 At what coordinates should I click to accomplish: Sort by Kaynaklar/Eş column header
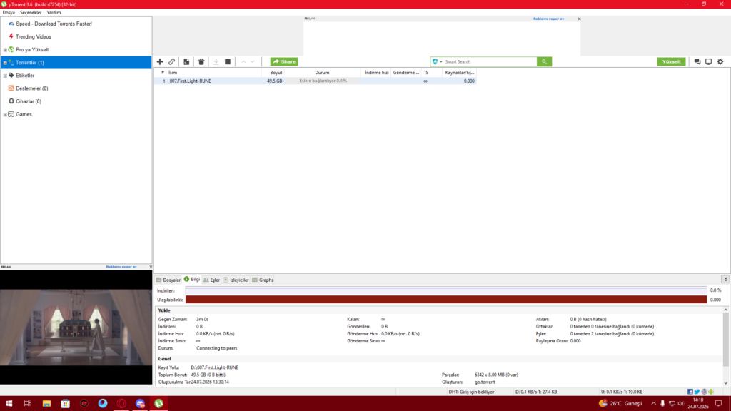coord(459,73)
